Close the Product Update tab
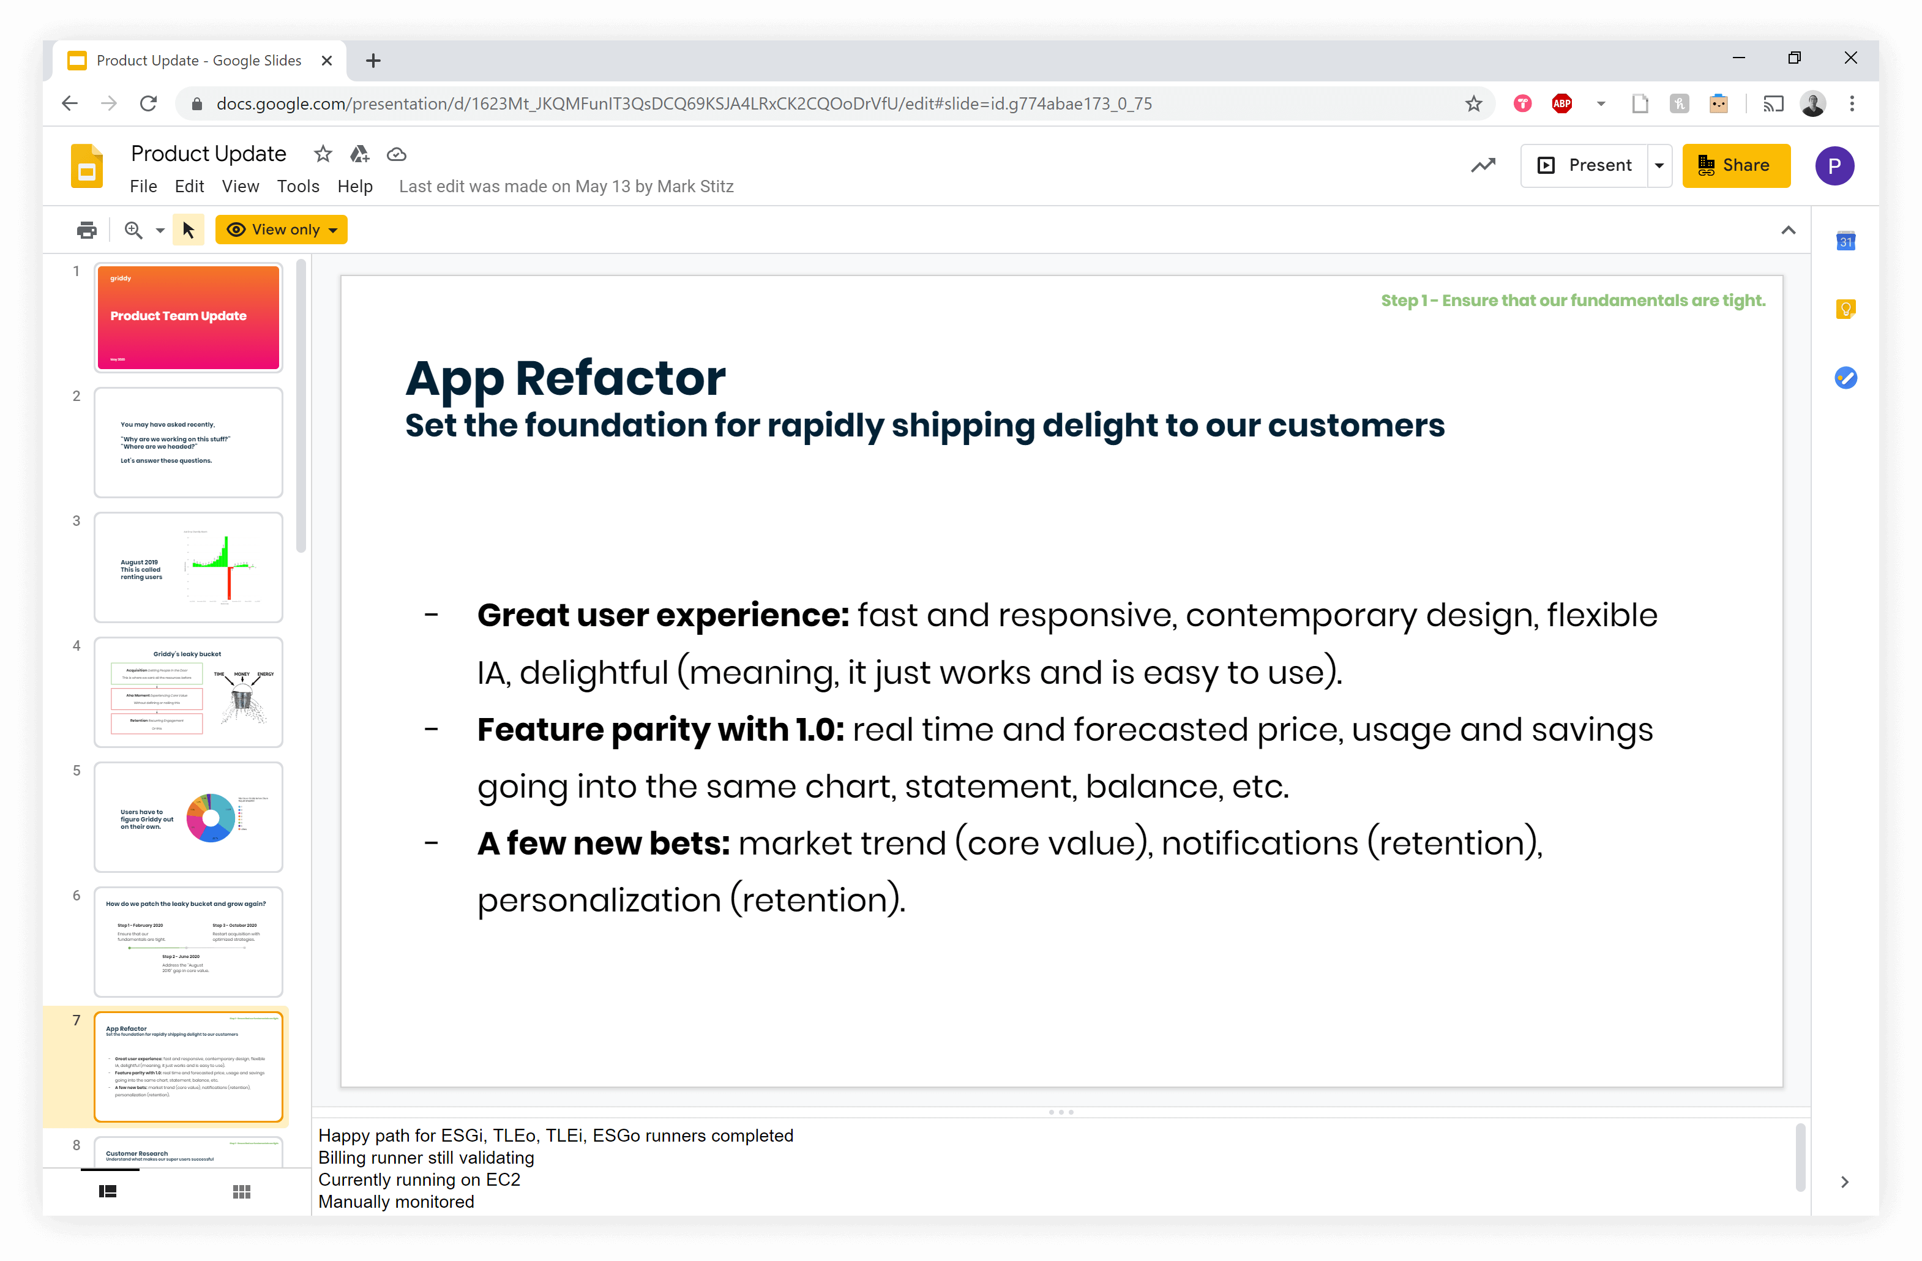This screenshot has width=1922, height=1261. pyautogui.click(x=327, y=61)
